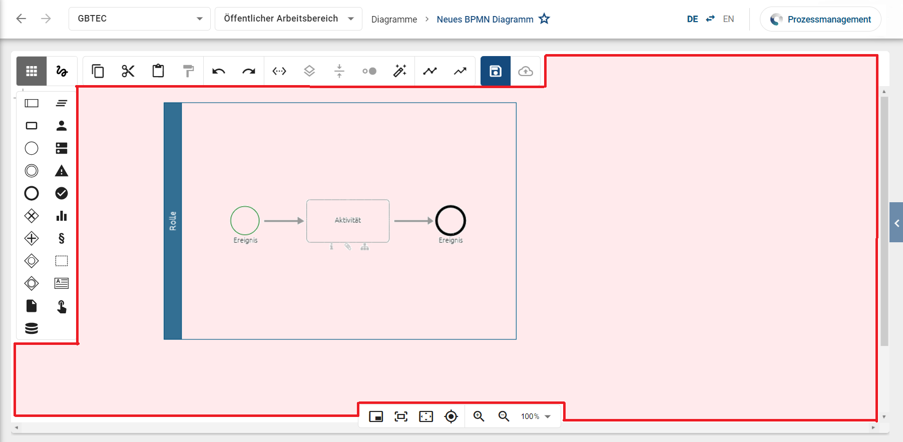The width and height of the screenshot is (903, 442).
Task: Switch language to EN
Action: point(728,19)
